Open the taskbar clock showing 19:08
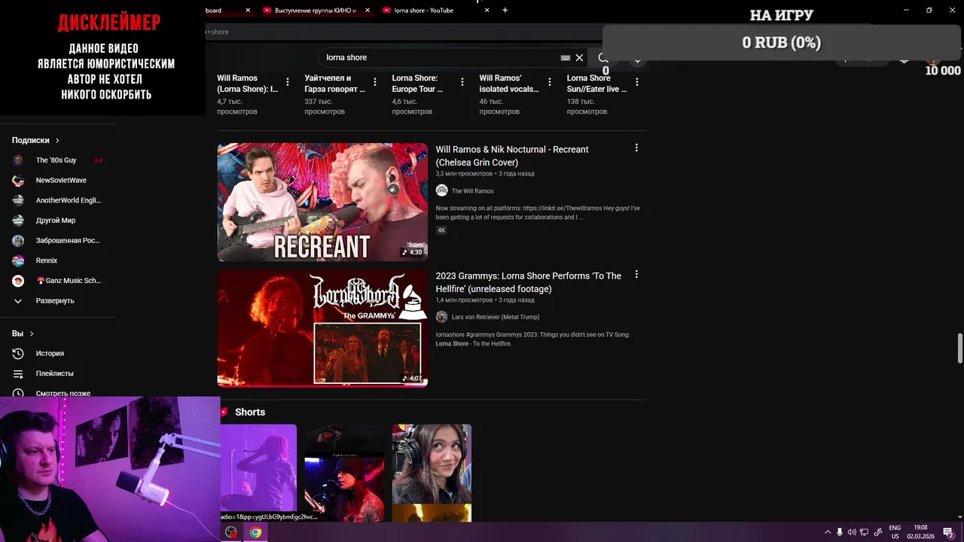The image size is (964, 542). click(x=920, y=532)
